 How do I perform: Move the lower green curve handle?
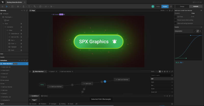pos(186,58)
